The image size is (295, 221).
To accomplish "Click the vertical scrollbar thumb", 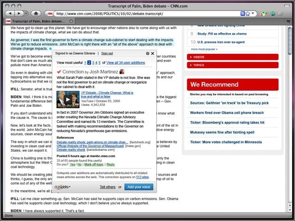I will pyautogui.click(x=290, y=41).
